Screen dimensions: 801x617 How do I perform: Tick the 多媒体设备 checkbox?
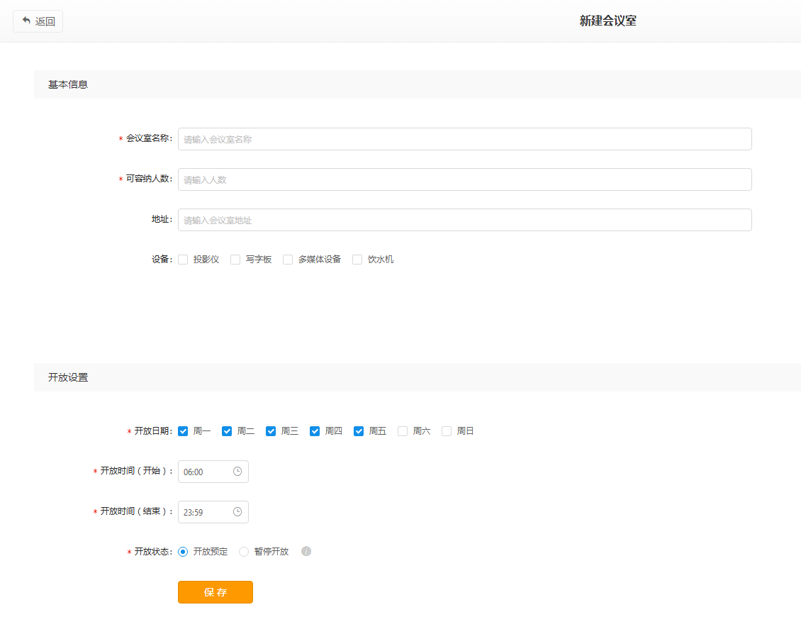(x=288, y=260)
